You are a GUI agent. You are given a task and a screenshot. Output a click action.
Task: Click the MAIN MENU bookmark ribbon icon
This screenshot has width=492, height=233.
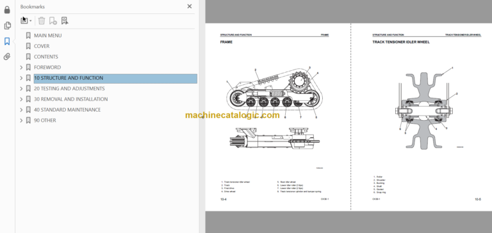pyautogui.click(x=28, y=35)
